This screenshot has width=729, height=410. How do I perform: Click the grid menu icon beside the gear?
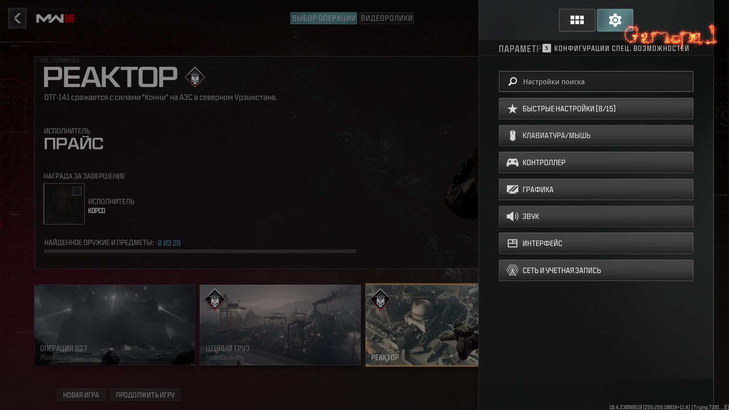pos(577,20)
